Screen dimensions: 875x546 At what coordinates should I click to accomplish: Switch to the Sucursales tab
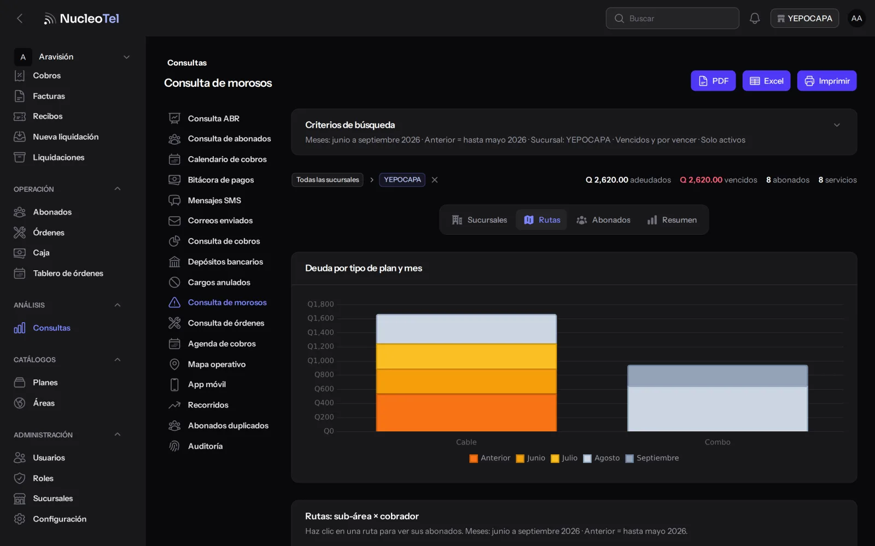(480, 220)
